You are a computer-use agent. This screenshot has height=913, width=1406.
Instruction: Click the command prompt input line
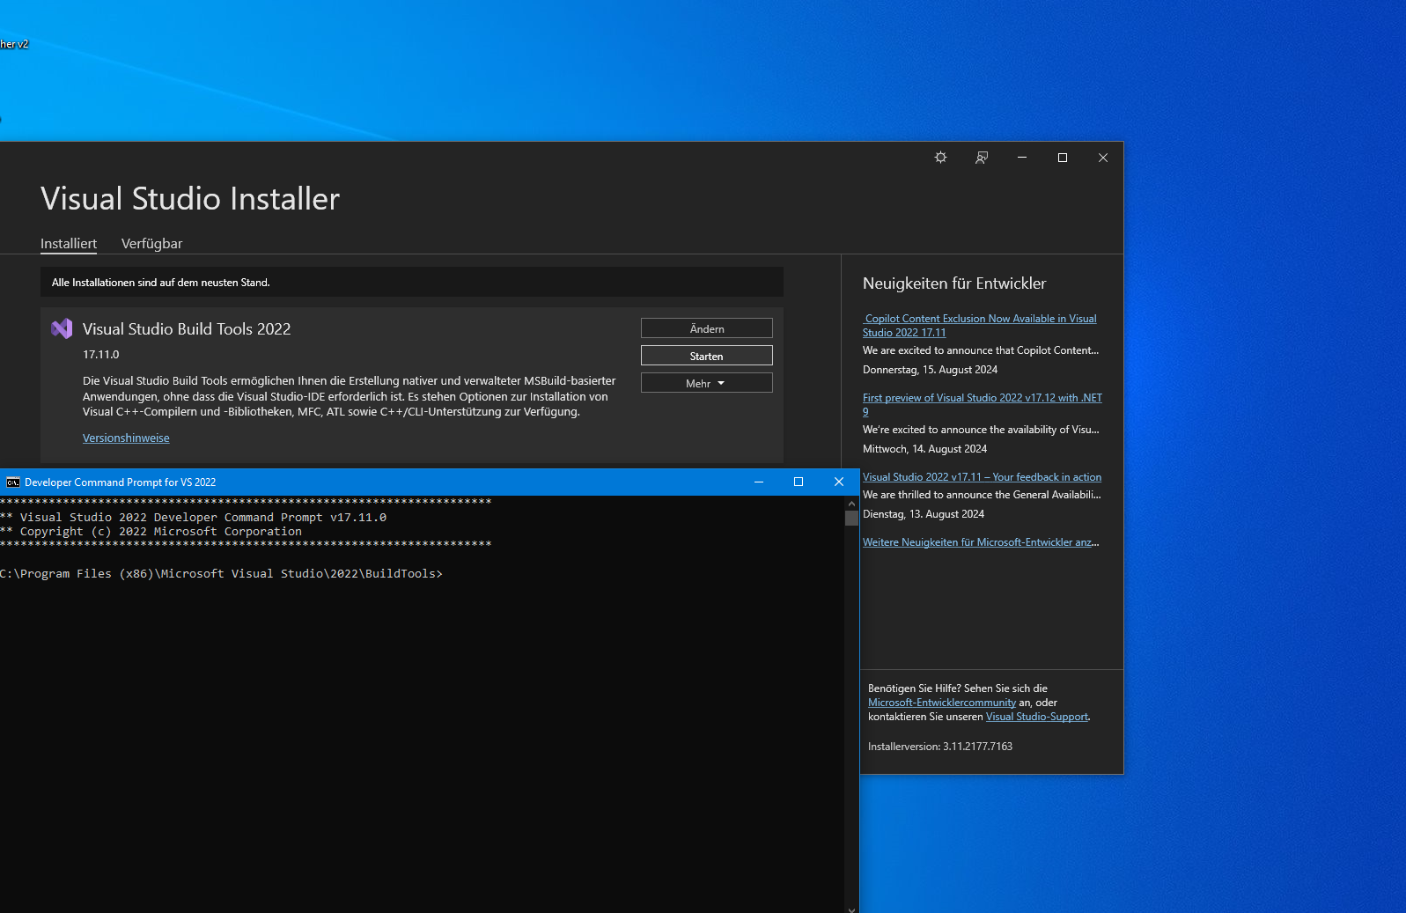[221, 574]
